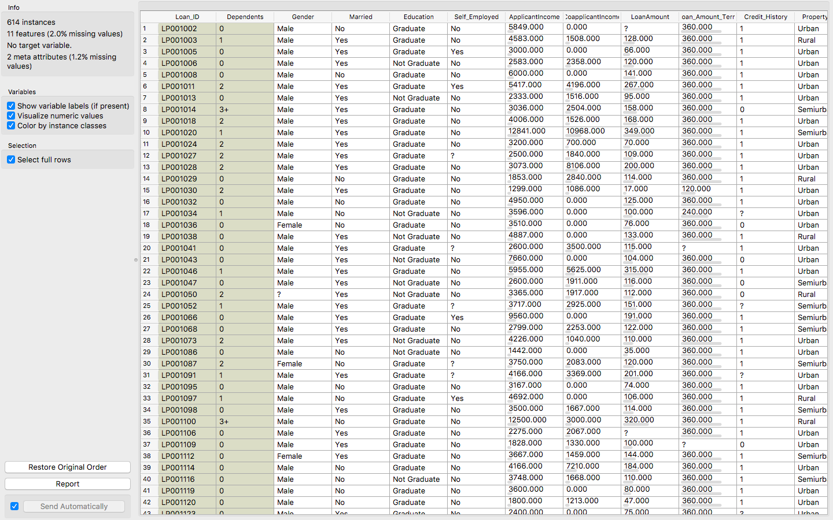The width and height of the screenshot is (833, 520).
Task: Click the Send Automatically button
Action: pyautogui.click(x=74, y=506)
